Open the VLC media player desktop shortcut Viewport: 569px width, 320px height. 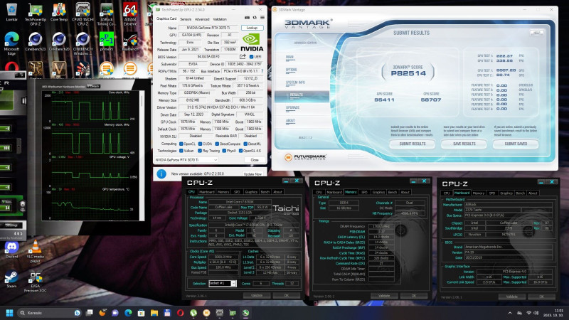pyautogui.click(x=35, y=252)
